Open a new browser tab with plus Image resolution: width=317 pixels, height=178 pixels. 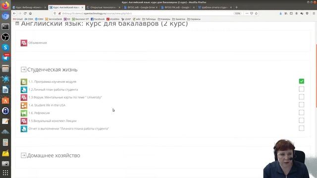pos(237,7)
